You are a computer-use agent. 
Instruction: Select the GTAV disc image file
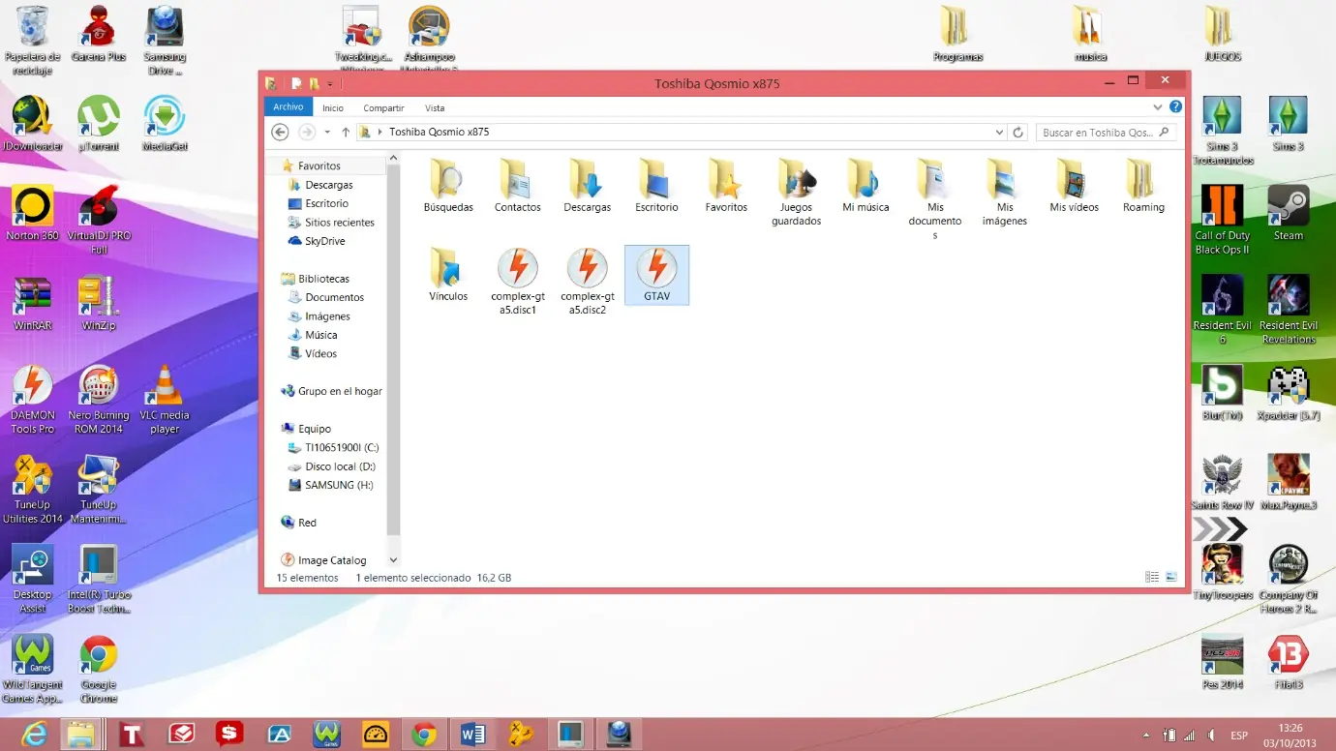point(656,276)
